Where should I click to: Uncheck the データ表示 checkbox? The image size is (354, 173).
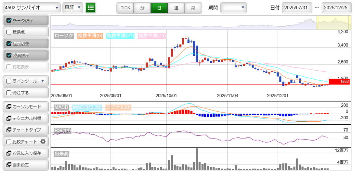pos(9,20)
